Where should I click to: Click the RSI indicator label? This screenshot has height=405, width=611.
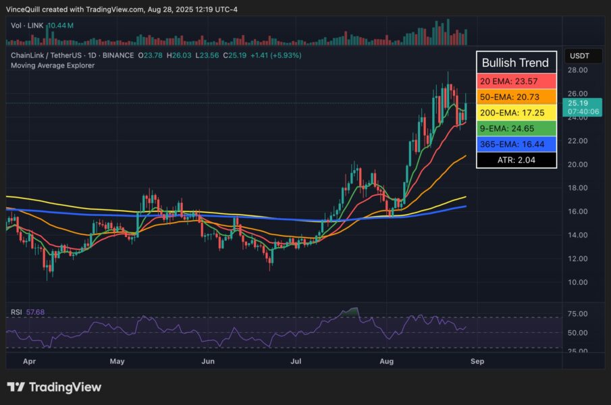(x=16, y=312)
